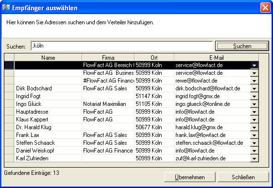Click the FlowFact AG Sales cell for Steffen Schaack

tap(108, 143)
